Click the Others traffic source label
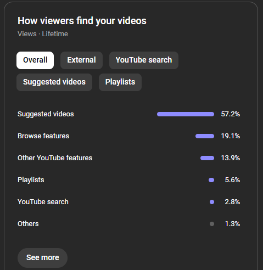This screenshot has height=270, width=263. (28, 224)
